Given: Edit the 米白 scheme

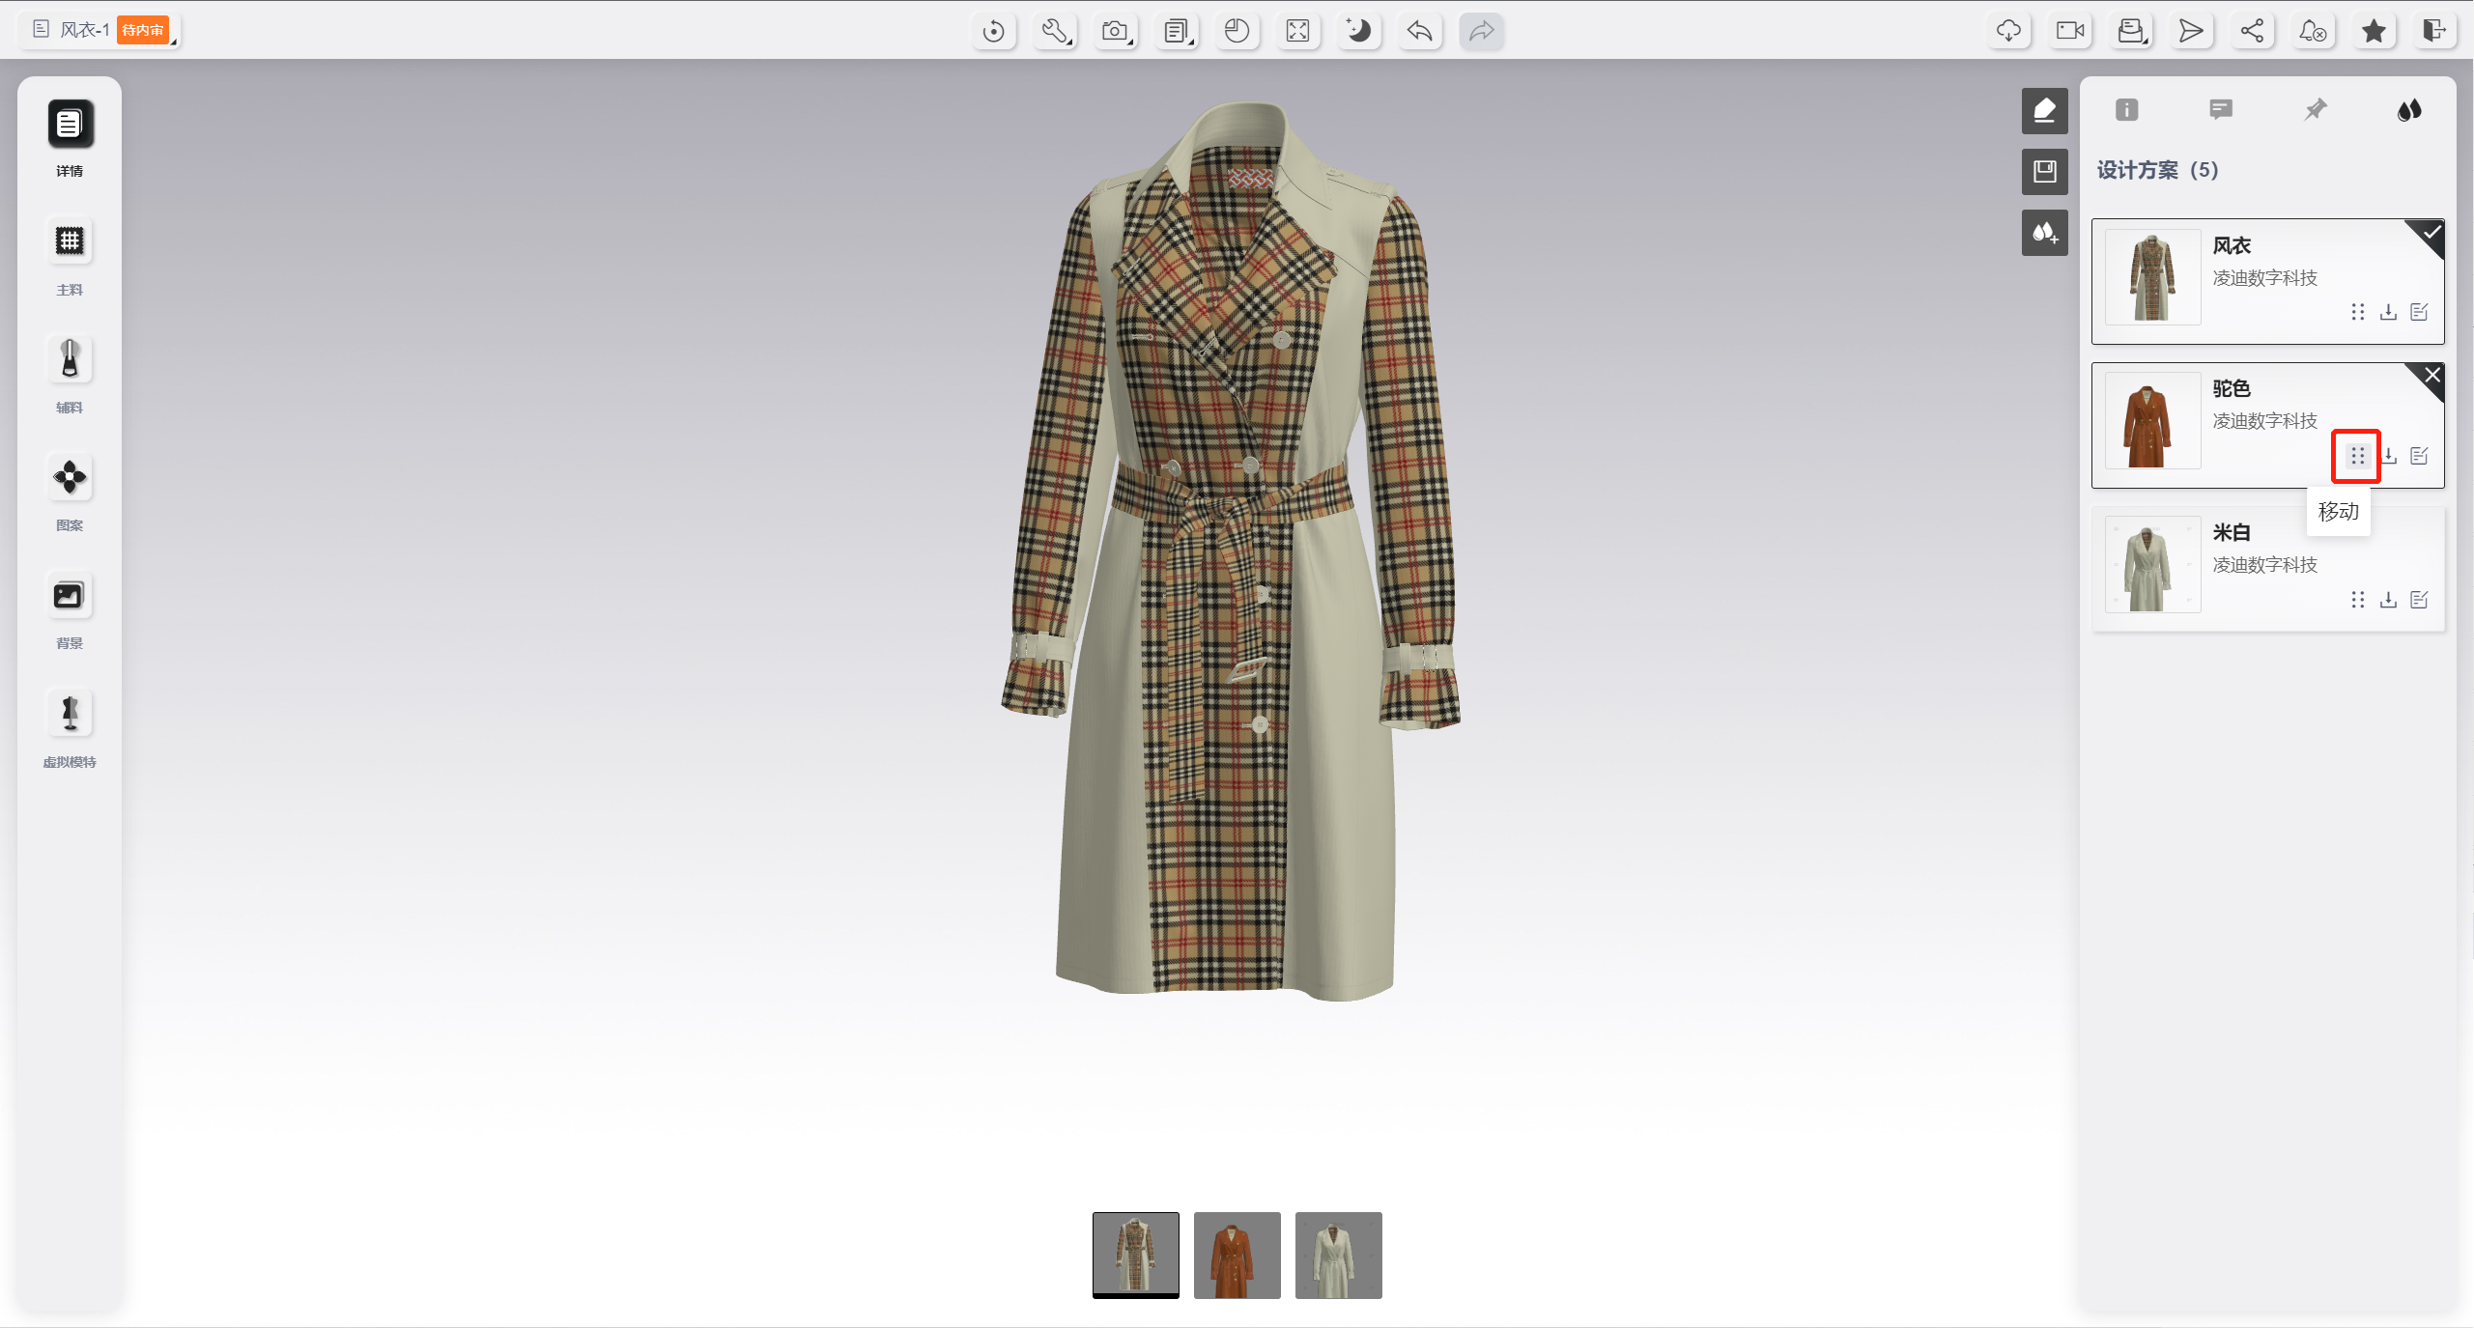Looking at the screenshot, I should pyautogui.click(x=2419, y=600).
